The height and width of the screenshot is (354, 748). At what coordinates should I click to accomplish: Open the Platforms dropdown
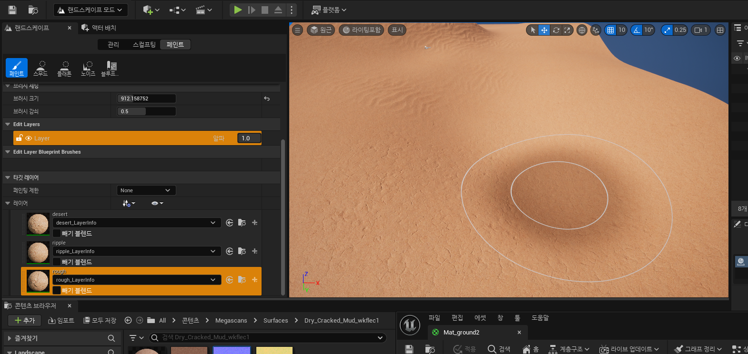329,10
